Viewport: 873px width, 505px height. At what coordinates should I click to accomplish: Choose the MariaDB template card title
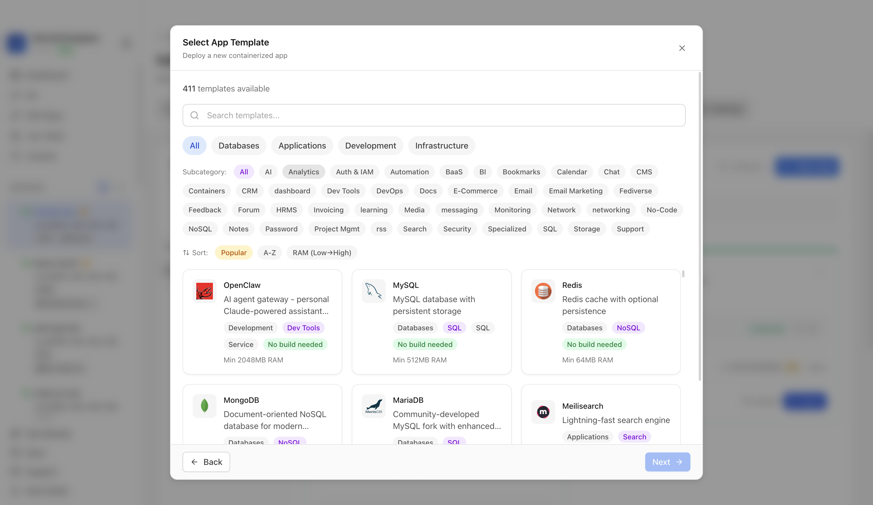point(408,400)
